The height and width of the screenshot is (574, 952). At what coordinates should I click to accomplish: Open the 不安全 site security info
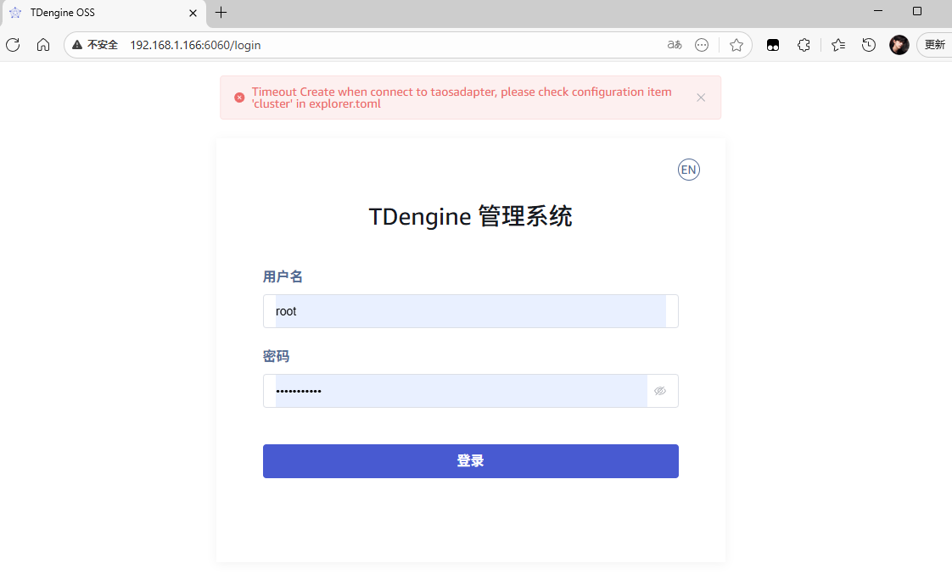pyautogui.click(x=95, y=45)
